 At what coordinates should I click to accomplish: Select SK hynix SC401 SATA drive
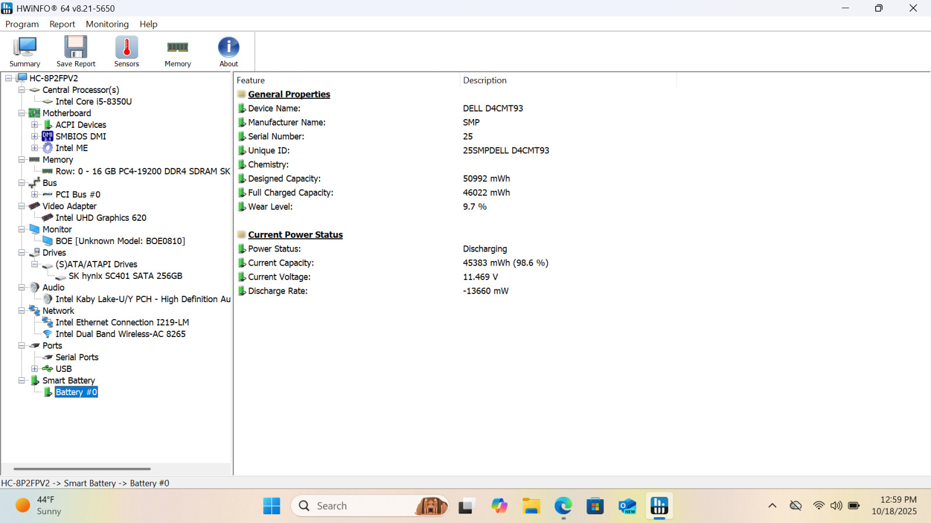click(x=125, y=275)
